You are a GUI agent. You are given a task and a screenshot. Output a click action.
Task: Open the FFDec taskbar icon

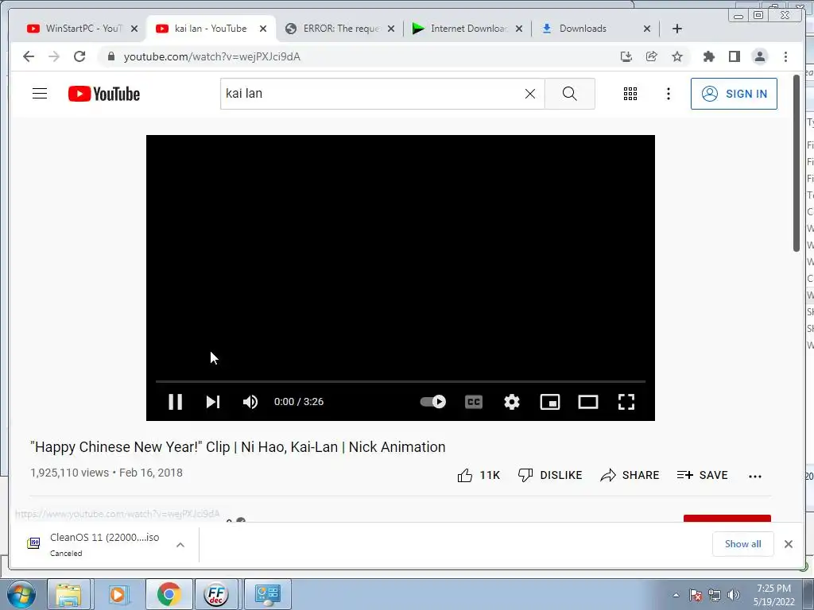point(215,594)
